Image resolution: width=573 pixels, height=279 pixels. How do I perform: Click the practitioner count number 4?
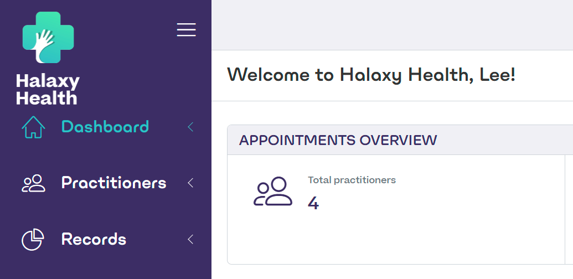313,203
